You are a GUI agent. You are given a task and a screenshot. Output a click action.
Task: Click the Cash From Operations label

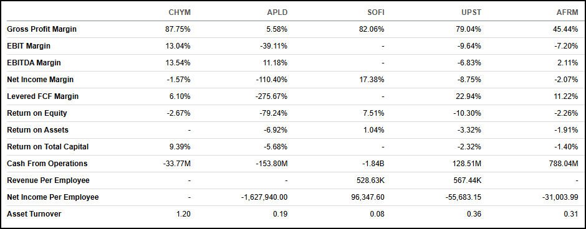tap(47, 164)
